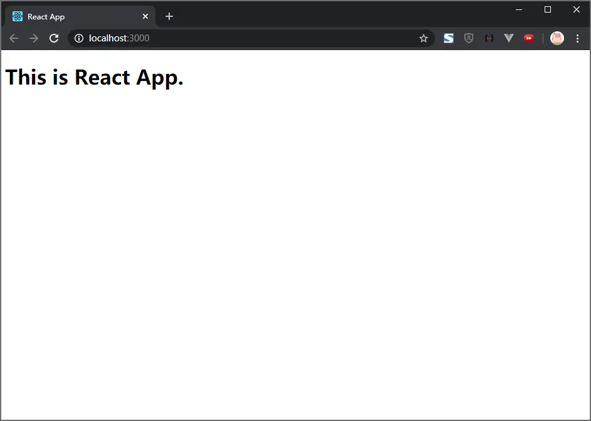The width and height of the screenshot is (591, 421).
Task: Open the blue S extension
Action: tap(449, 38)
